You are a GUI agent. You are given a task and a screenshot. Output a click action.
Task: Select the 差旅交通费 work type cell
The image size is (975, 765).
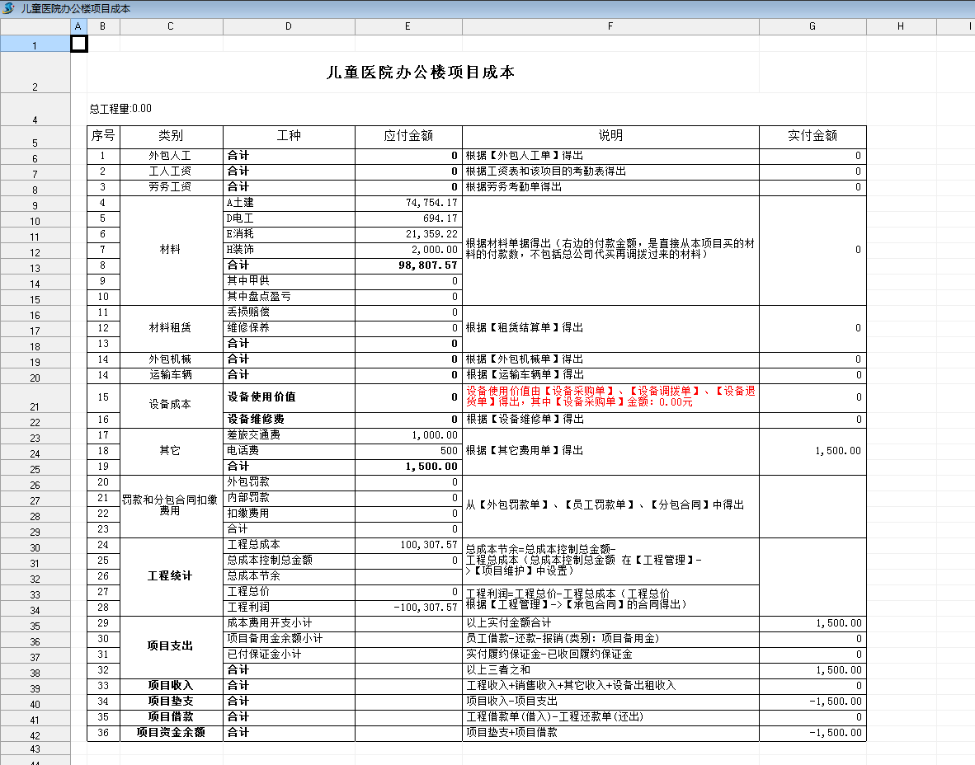coord(289,434)
